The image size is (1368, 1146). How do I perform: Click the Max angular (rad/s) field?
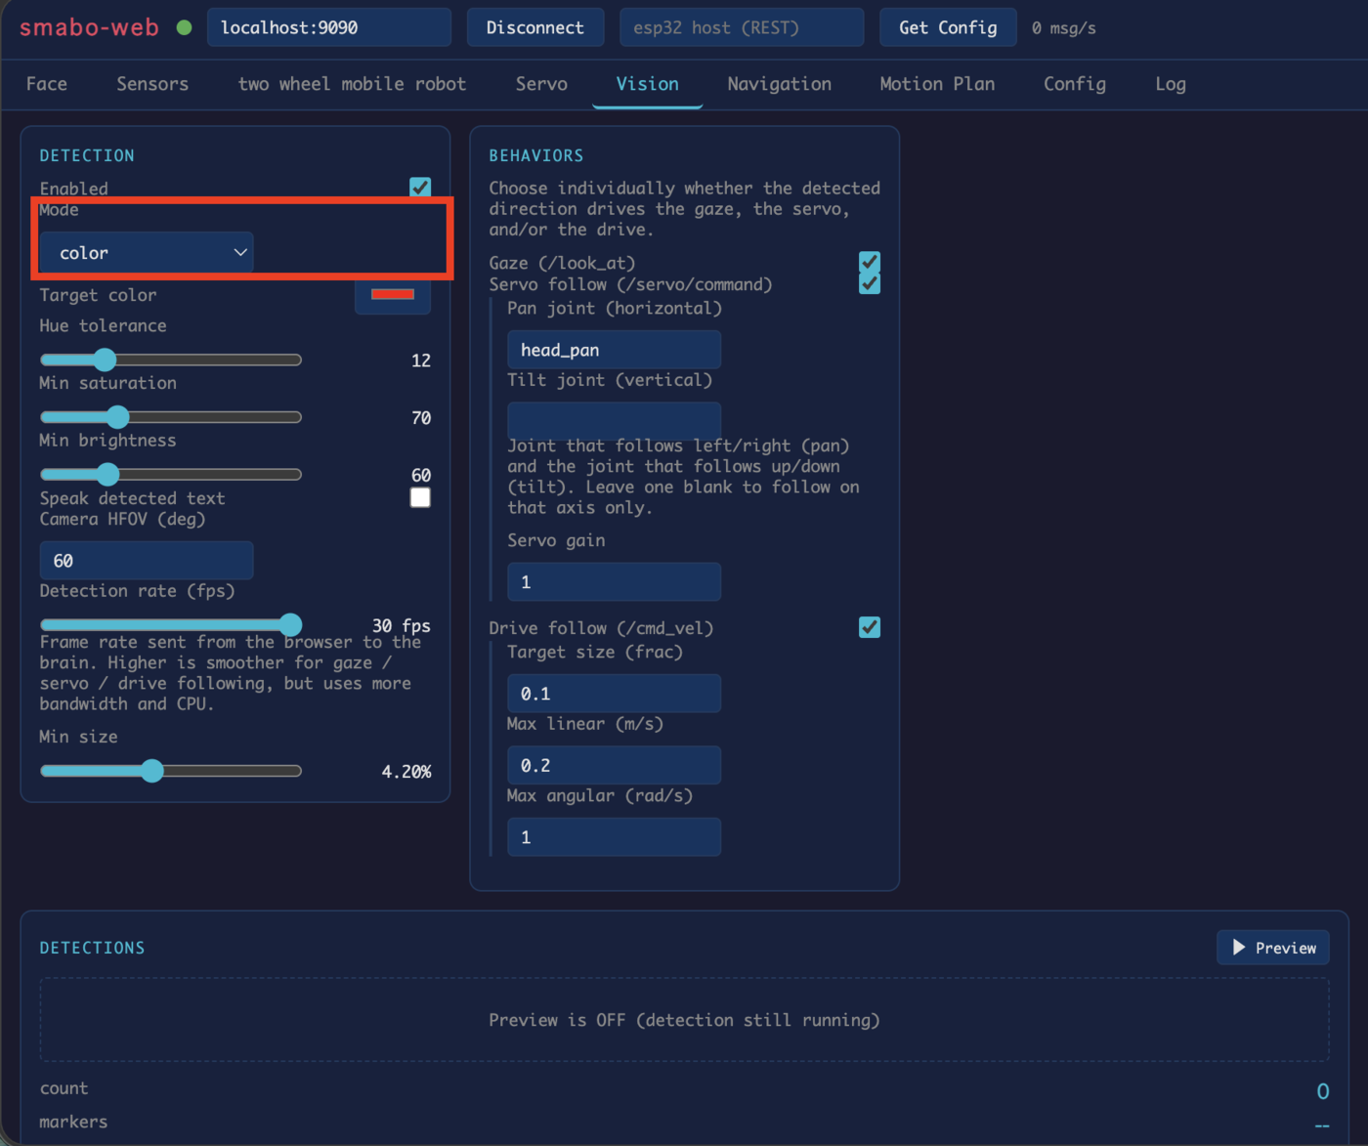tap(614, 837)
